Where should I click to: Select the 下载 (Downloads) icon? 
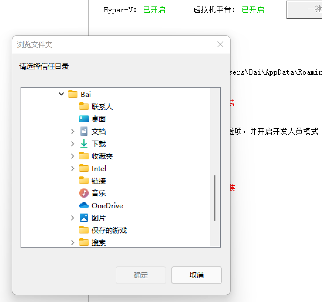pyautogui.click(x=84, y=144)
